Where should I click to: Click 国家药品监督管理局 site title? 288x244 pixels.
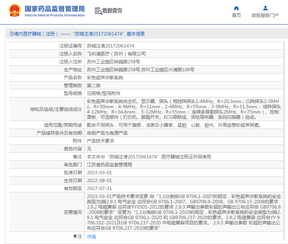[x=55, y=9]
